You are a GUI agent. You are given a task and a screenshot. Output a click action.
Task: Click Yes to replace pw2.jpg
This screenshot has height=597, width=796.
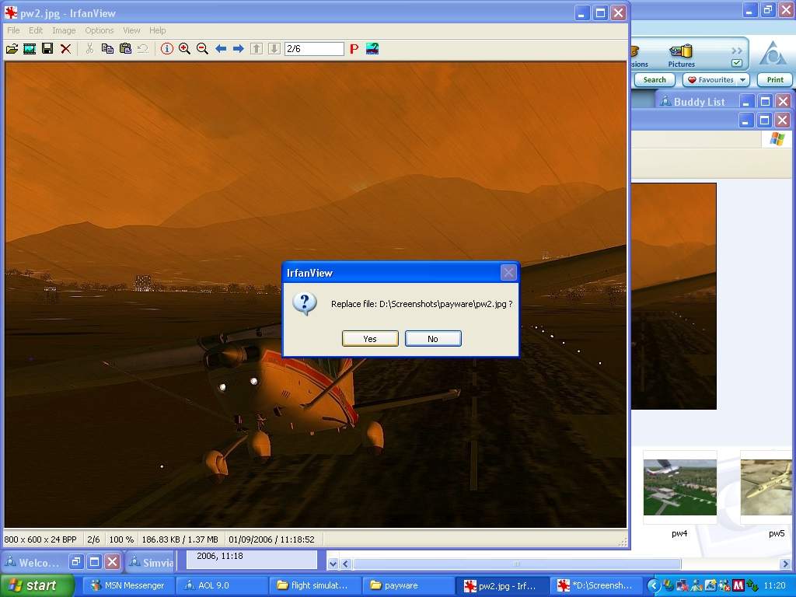(x=370, y=339)
